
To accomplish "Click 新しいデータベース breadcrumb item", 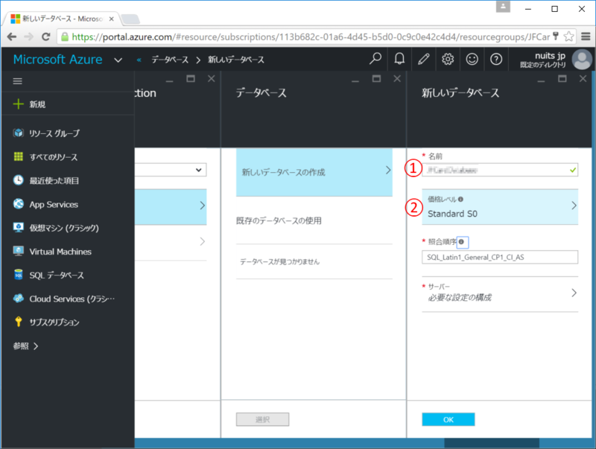I will [x=236, y=60].
